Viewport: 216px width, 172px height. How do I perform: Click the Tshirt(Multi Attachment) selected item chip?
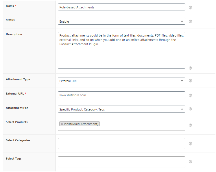pyautogui.click(x=81, y=124)
